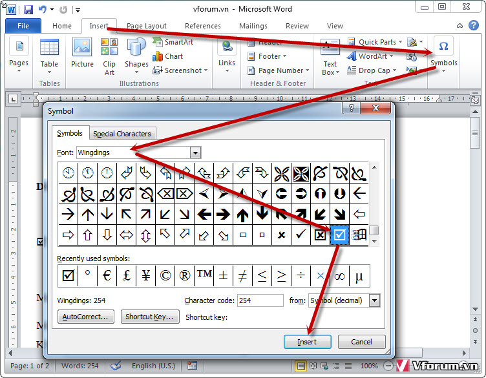Viewport: 486px width, 378px height.
Task: Click the Clip Art icon
Action: (109, 56)
